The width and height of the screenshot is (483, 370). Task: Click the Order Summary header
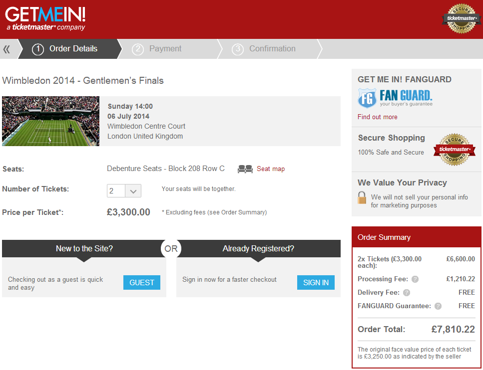(417, 237)
